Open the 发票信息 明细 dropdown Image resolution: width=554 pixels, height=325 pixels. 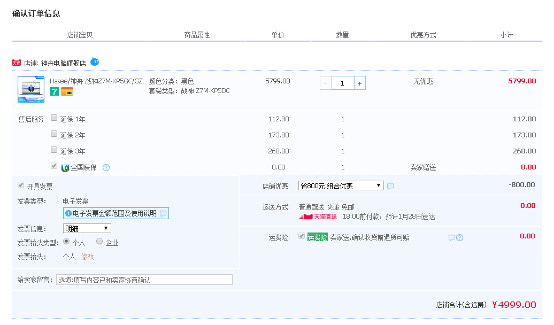[87, 229]
